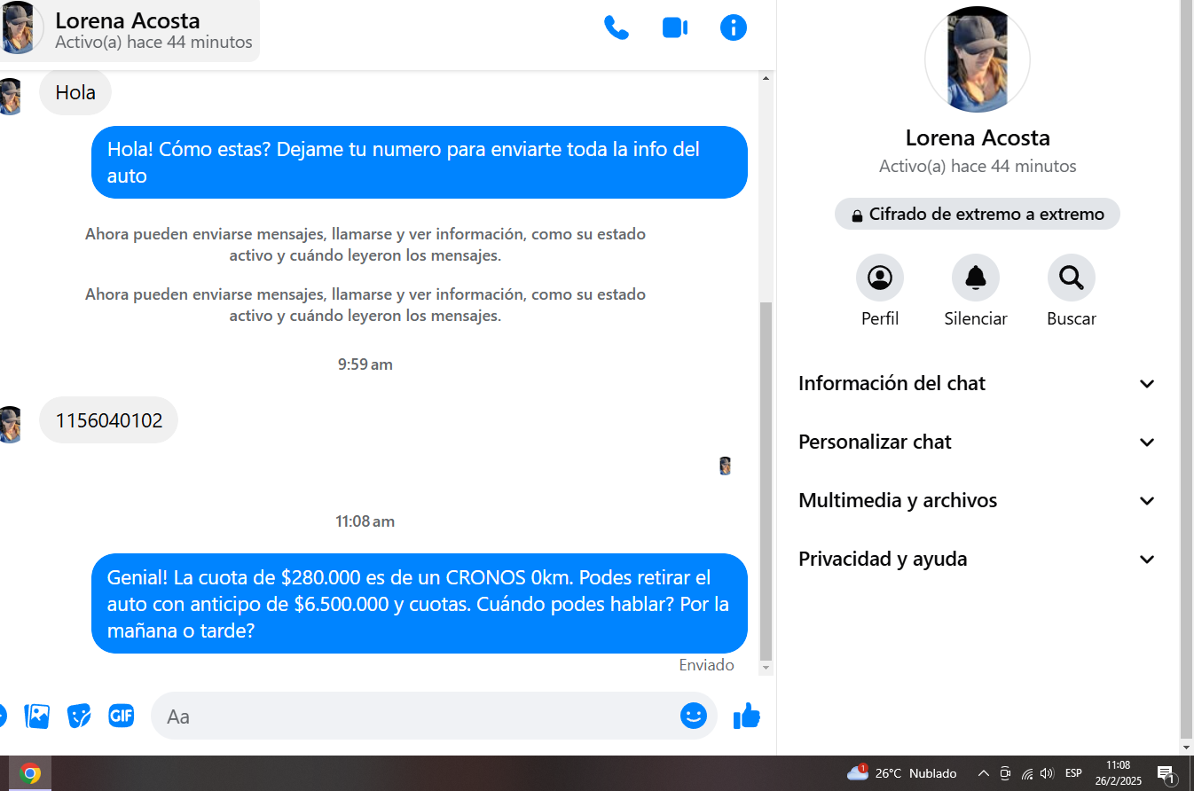Toggle the conversation information panel icon
Viewport: 1194px width, 791px height.
[x=734, y=27]
